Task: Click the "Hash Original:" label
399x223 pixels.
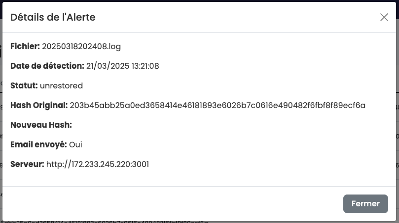Action: click(39, 106)
